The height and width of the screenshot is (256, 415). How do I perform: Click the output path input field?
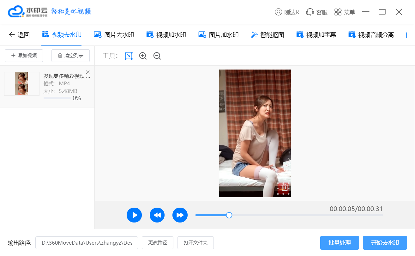[x=87, y=243]
